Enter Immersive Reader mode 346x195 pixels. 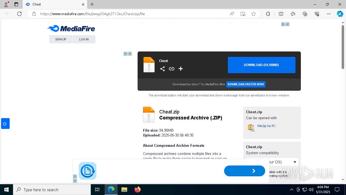243,14
